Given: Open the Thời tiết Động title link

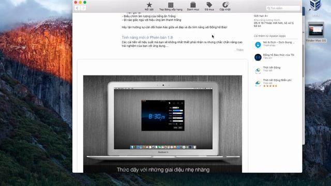Looking at the screenshot, I should coord(272,68).
